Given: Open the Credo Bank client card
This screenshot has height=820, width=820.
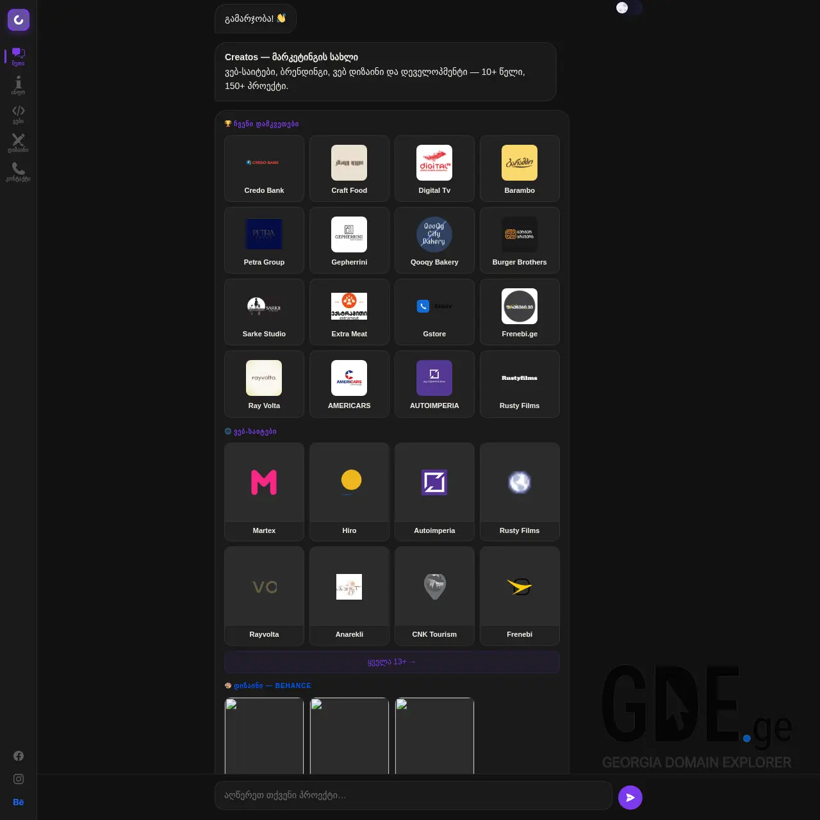Looking at the screenshot, I should coord(264,168).
